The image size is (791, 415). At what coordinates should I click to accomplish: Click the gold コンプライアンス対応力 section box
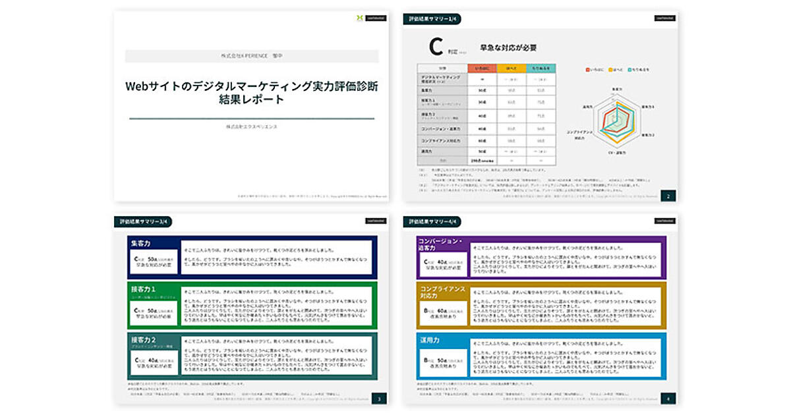point(541,305)
